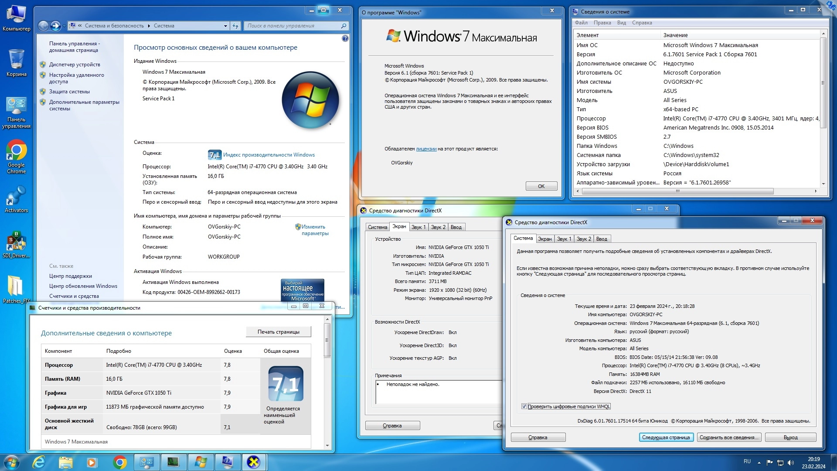Open the Вид menu in System Information
The height and width of the screenshot is (471, 837).
coord(621,23)
